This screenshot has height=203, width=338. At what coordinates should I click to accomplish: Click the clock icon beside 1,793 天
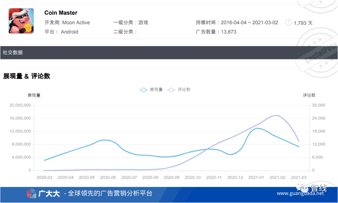(x=289, y=23)
